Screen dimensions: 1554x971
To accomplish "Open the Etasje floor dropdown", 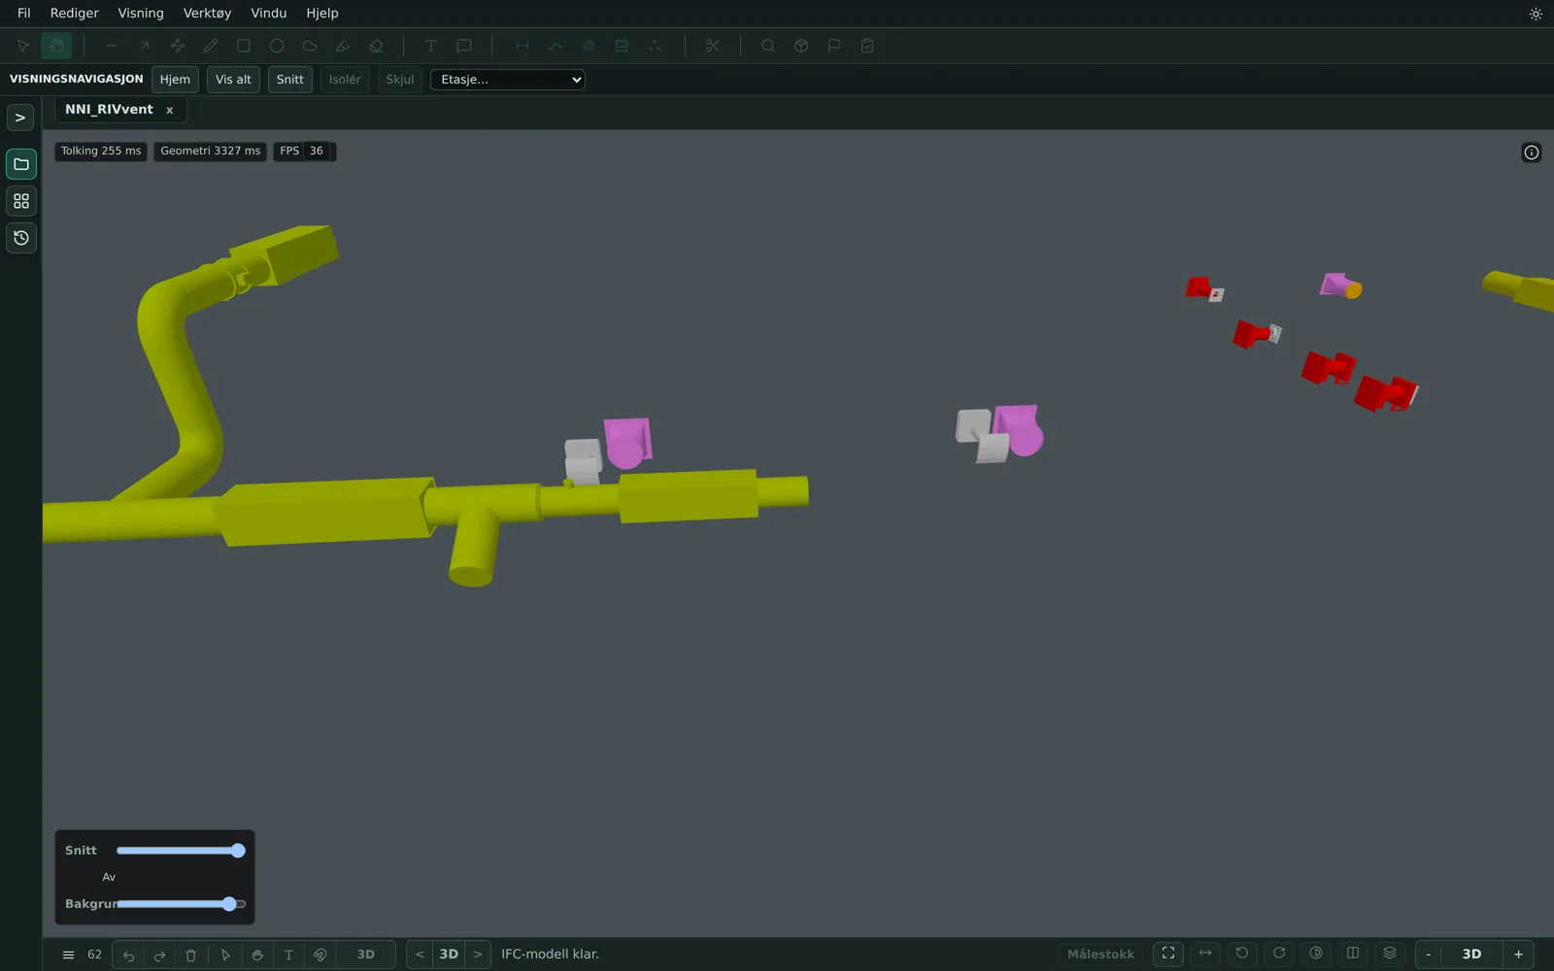I will pos(508,80).
